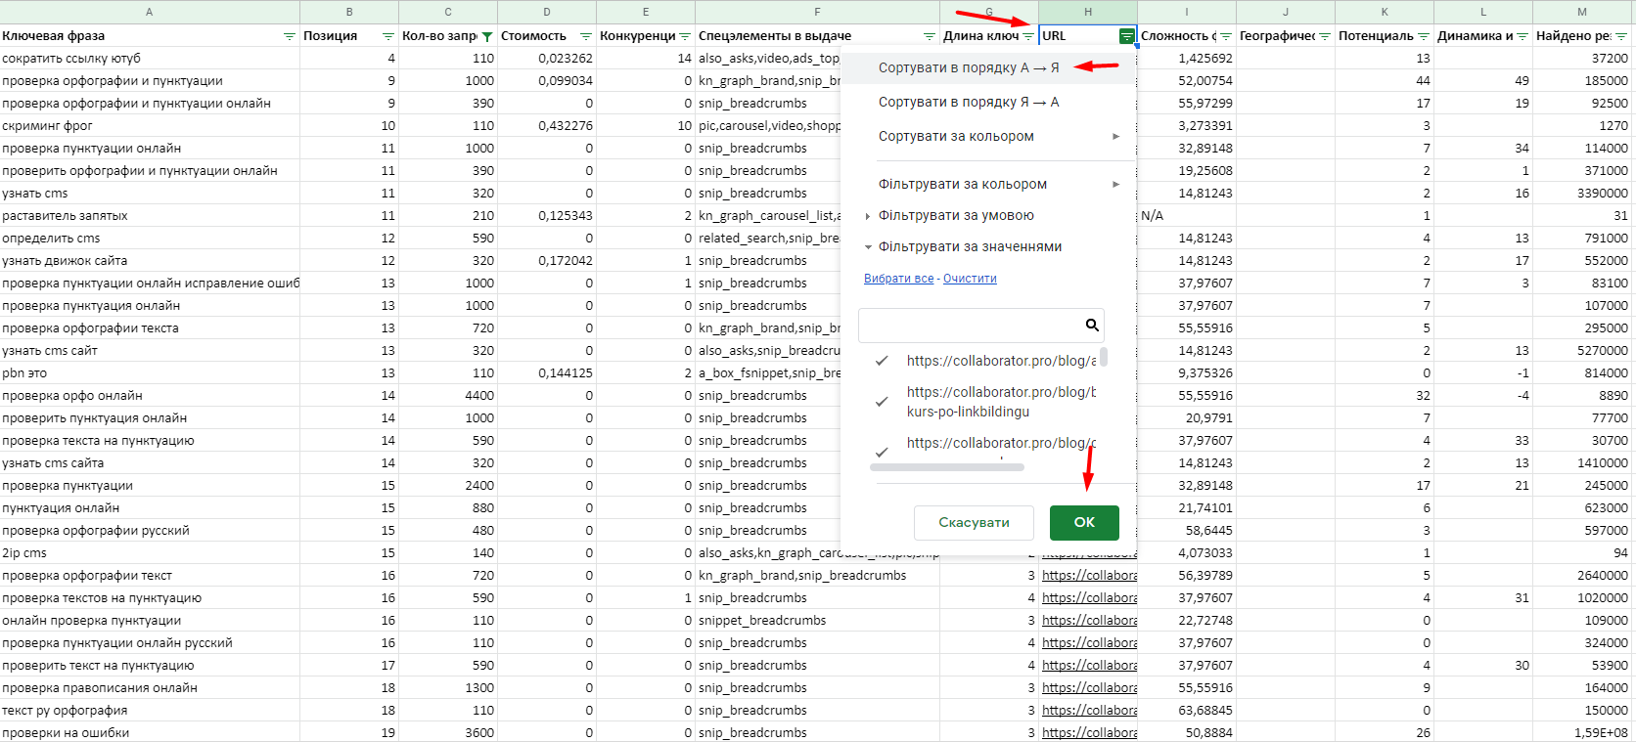Click magnifier icon in filter search box
Image resolution: width=1636 pixels, height=742 pixels.
(x=1091, y=326)
